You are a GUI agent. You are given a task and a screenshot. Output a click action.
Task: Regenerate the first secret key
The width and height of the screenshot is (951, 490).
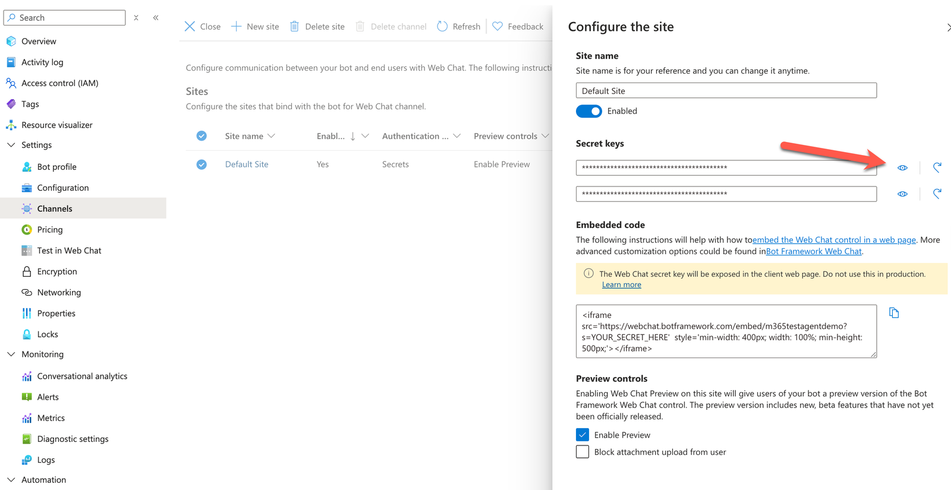[937, 168]
